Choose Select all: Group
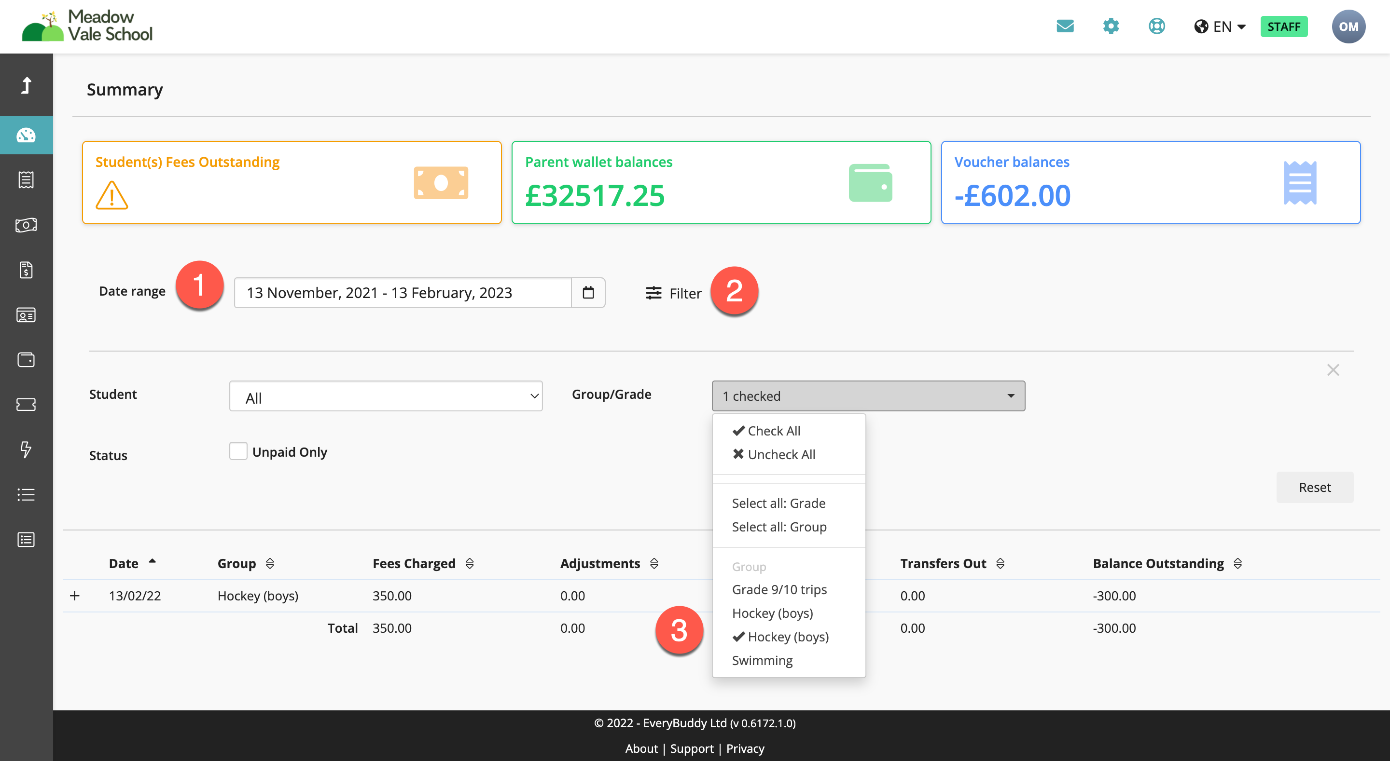The image size is (1390, 761). click(x=778, y=527)
